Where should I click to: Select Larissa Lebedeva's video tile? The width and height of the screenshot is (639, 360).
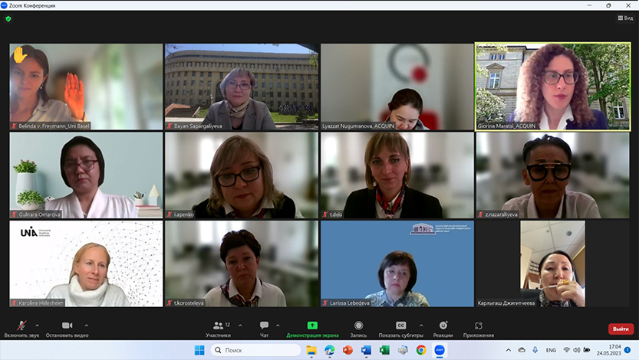coord(397,263)
